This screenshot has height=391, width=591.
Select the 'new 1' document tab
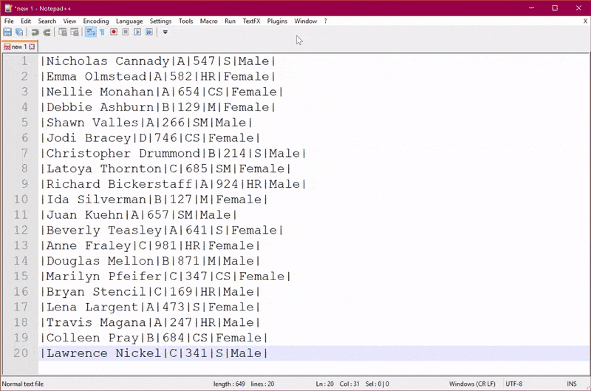[x=18, y=47]
